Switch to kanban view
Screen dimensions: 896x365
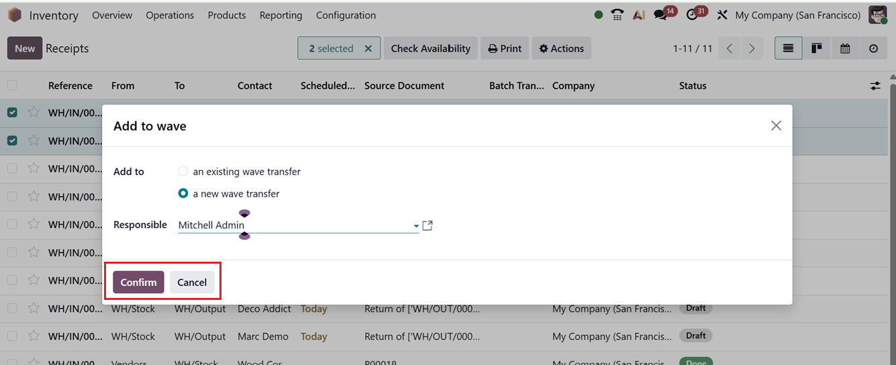pos(817,48)
